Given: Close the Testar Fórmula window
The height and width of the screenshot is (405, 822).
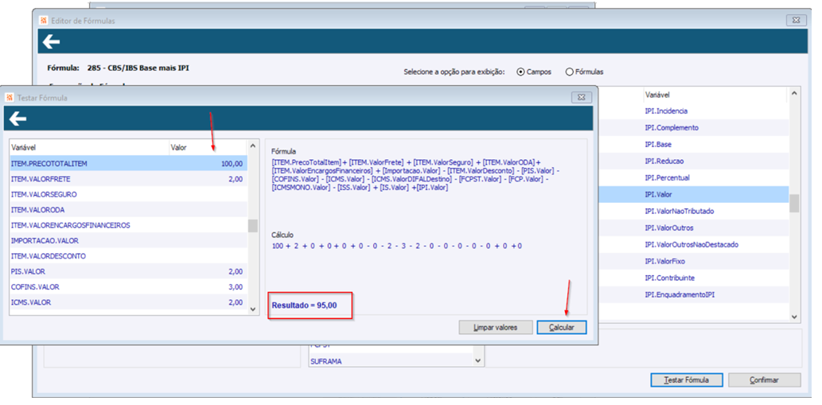Looking at the screenshot, I should click(x=582, y=97).
